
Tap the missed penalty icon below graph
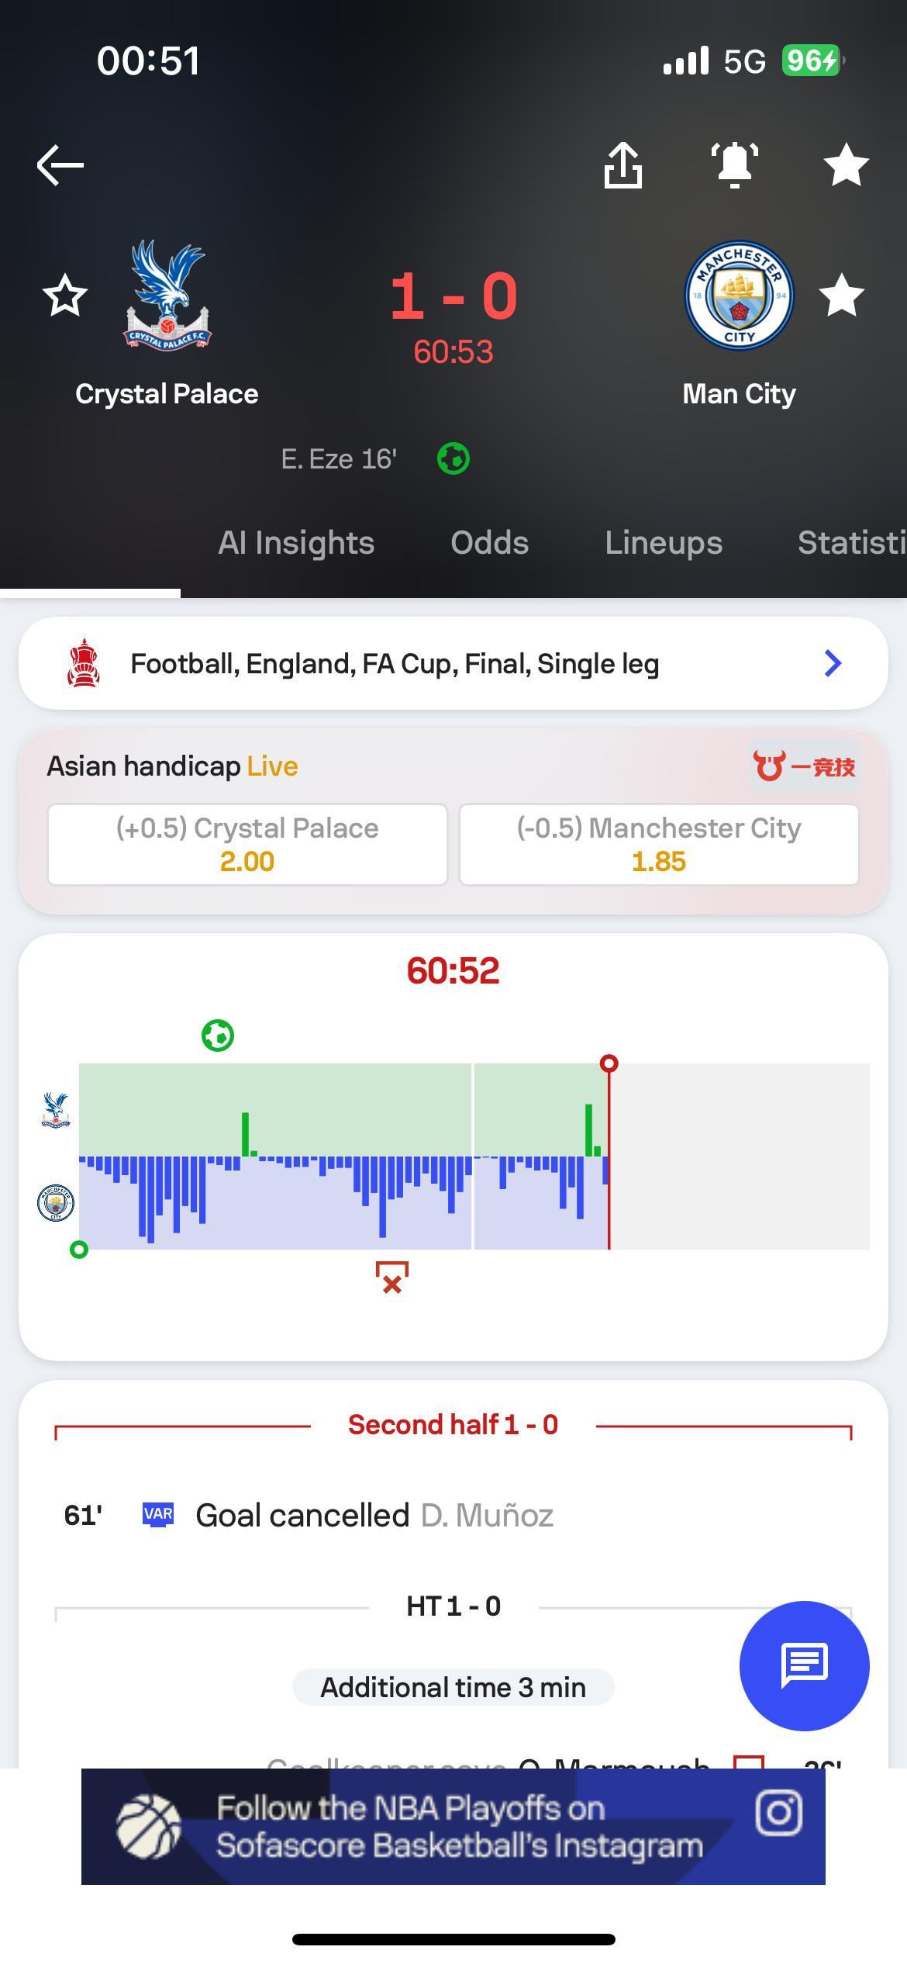(x=392, y=1278)
